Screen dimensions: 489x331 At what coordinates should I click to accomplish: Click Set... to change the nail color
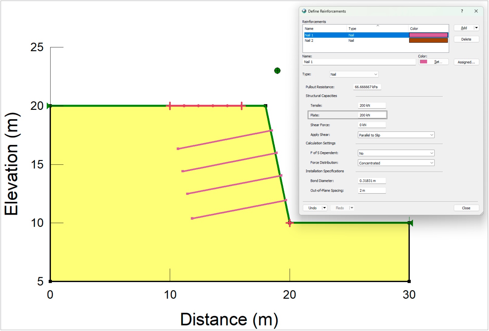[438, 62]
